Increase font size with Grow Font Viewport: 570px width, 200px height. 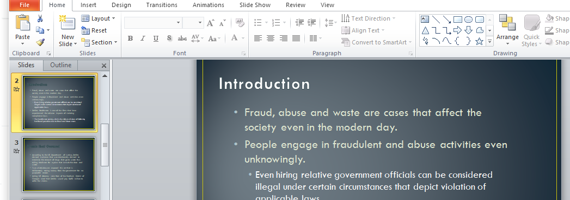coord(211,23)
